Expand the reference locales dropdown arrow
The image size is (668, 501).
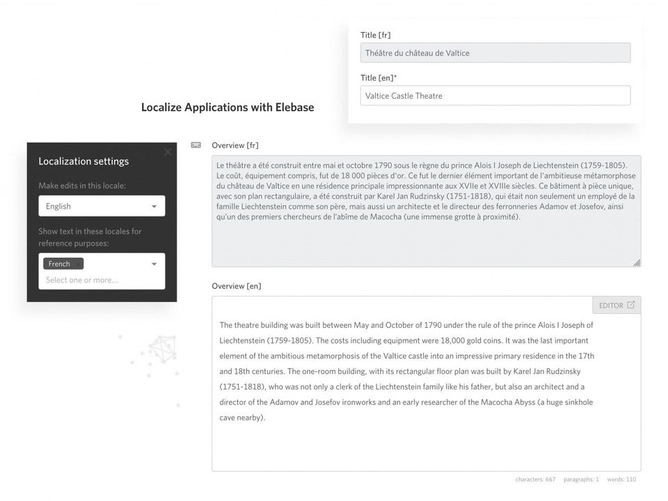tap(154, 264)
